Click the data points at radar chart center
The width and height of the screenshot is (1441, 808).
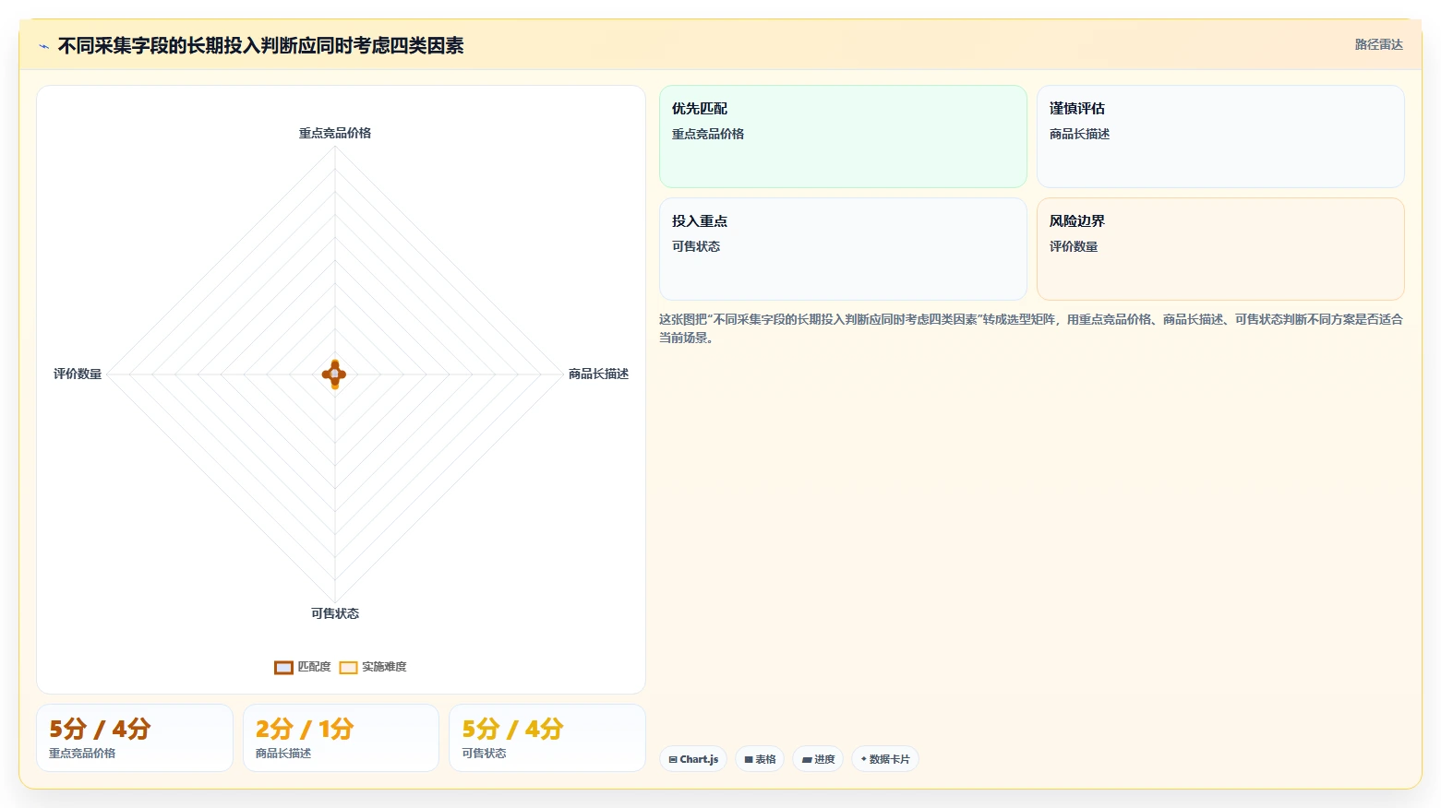(334, 374)
